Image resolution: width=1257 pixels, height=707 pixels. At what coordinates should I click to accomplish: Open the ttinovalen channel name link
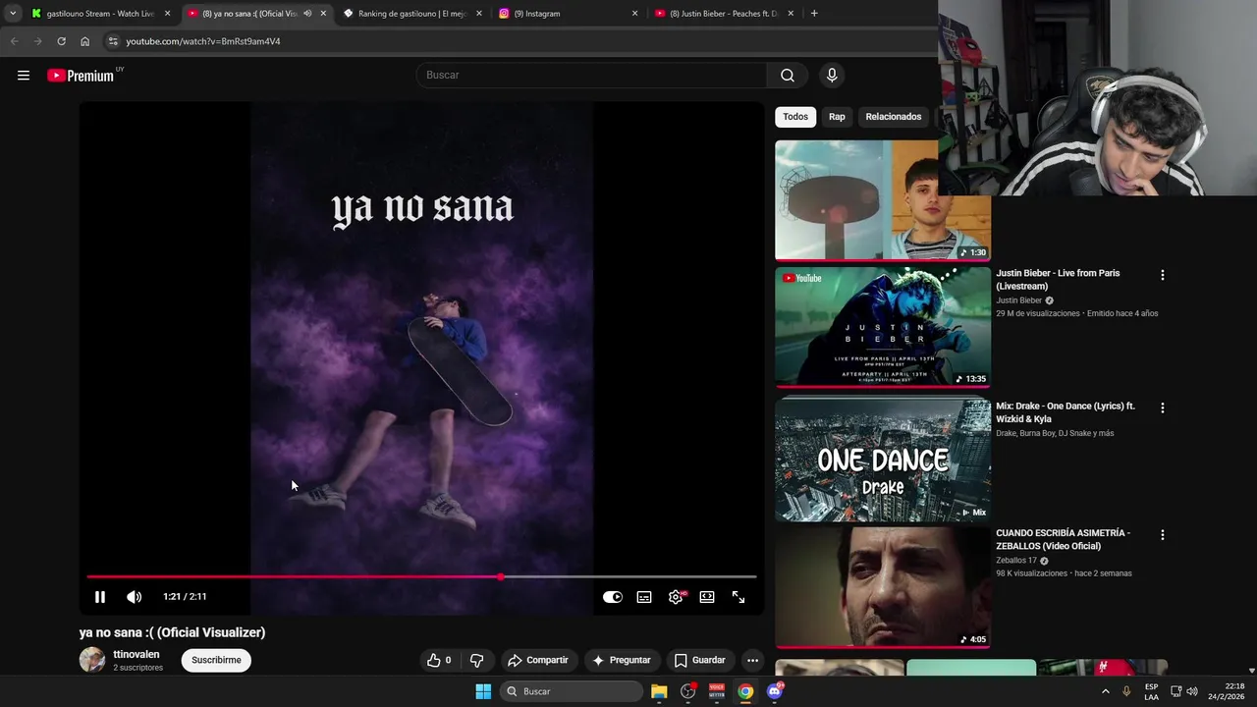[137, 654]
